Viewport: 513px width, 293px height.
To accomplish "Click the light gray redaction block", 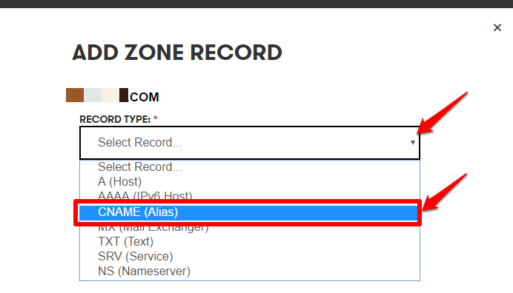I will (93, 95).
